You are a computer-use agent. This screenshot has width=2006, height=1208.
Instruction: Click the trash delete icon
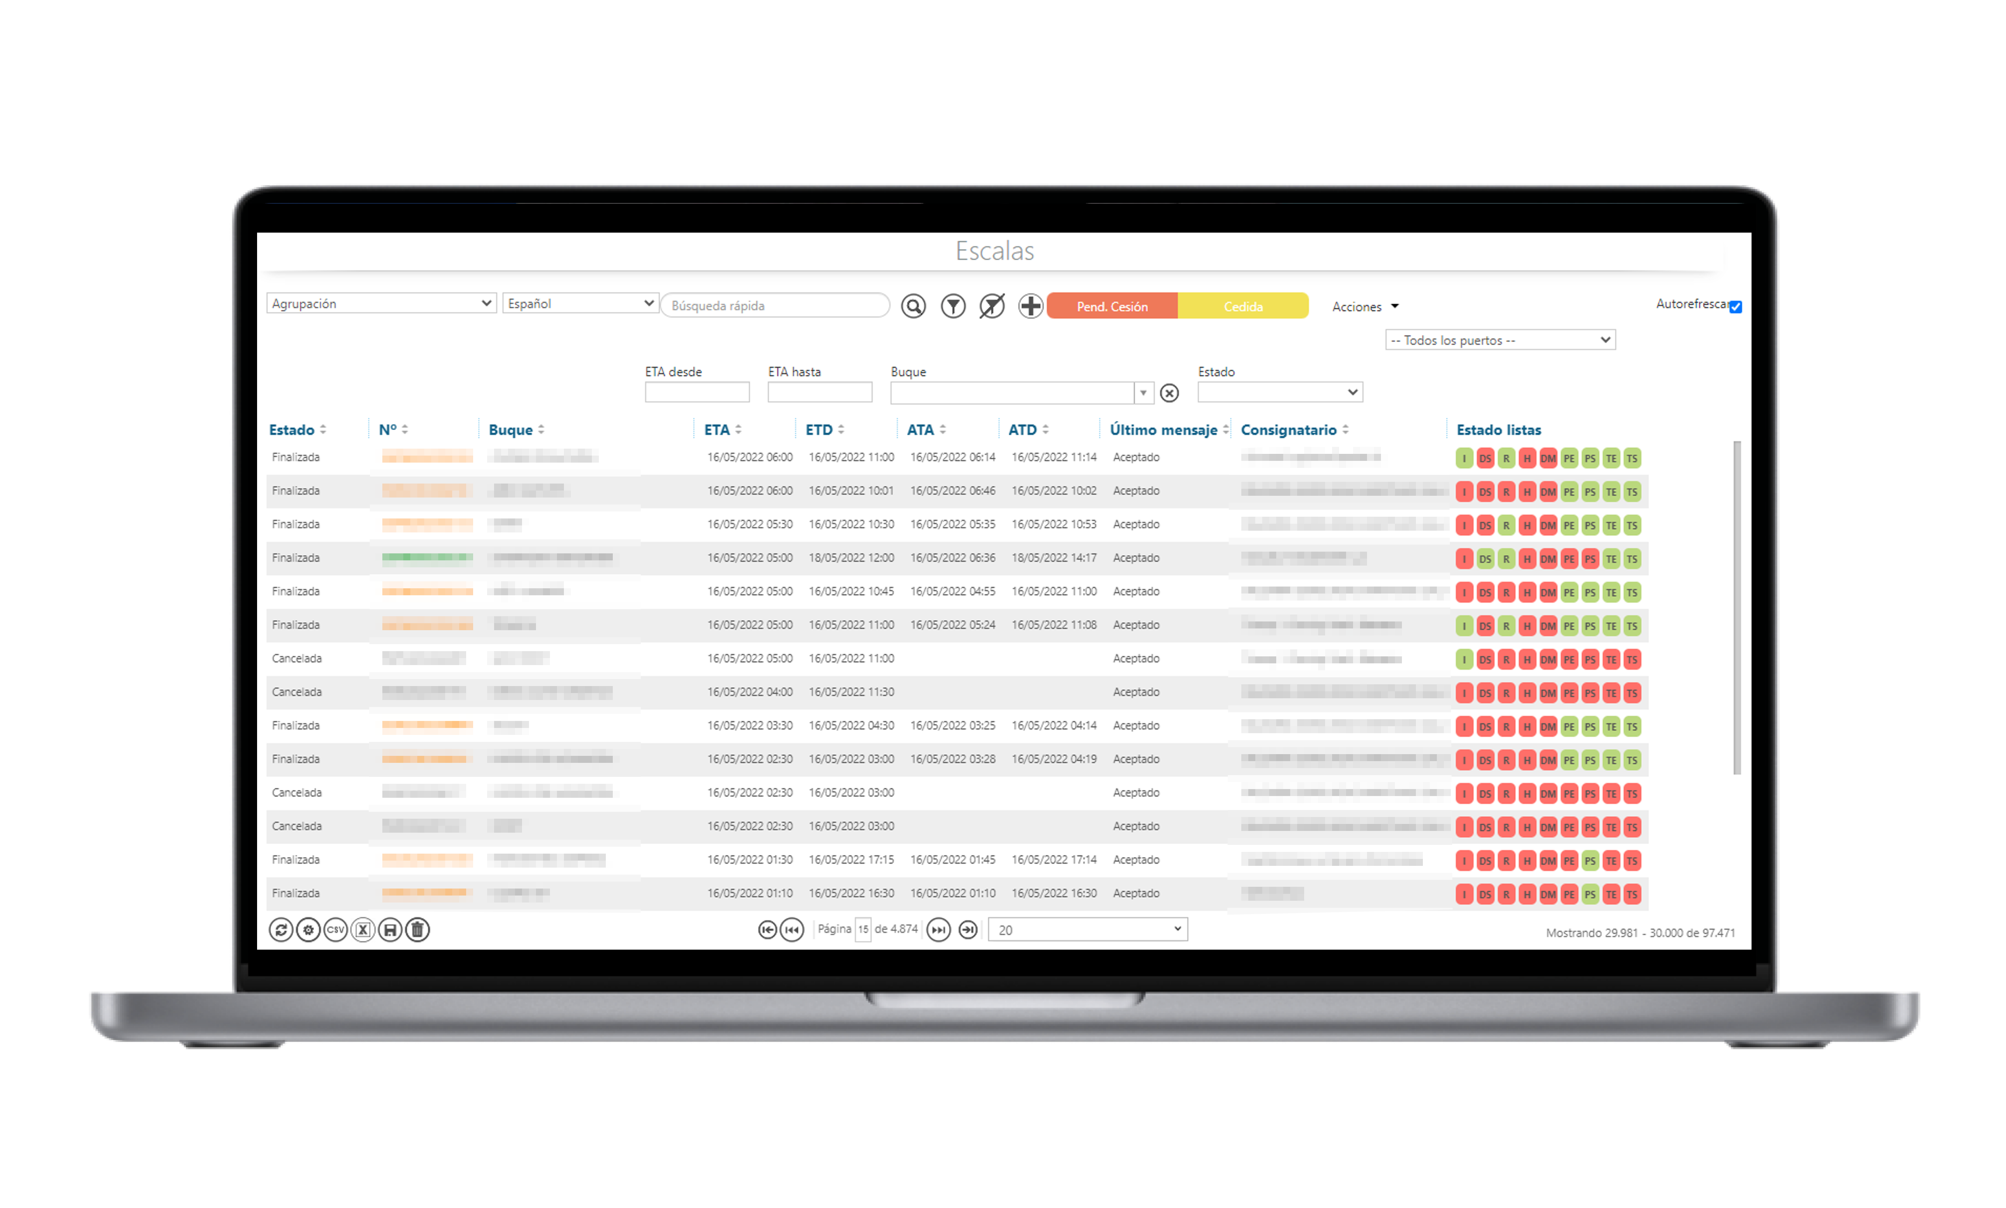[418, 930]
